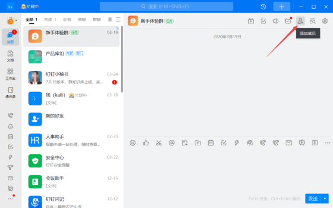
Task: Click the thumbs-up icon in the message toolbar
Action: 145,143
